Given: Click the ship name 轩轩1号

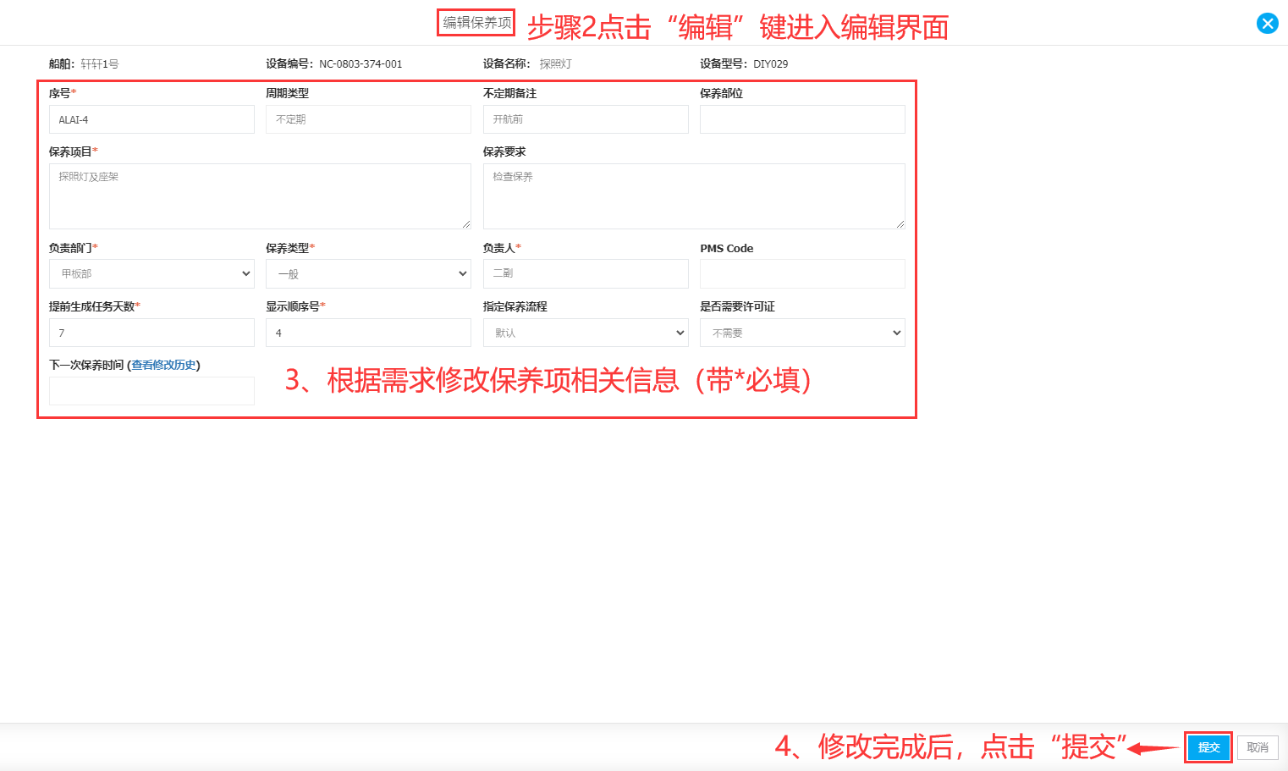Looking at the screenshot, I should pyautogui.click(x=100, y=64).
